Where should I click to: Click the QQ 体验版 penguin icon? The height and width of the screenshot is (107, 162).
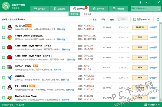click(10, 88)
